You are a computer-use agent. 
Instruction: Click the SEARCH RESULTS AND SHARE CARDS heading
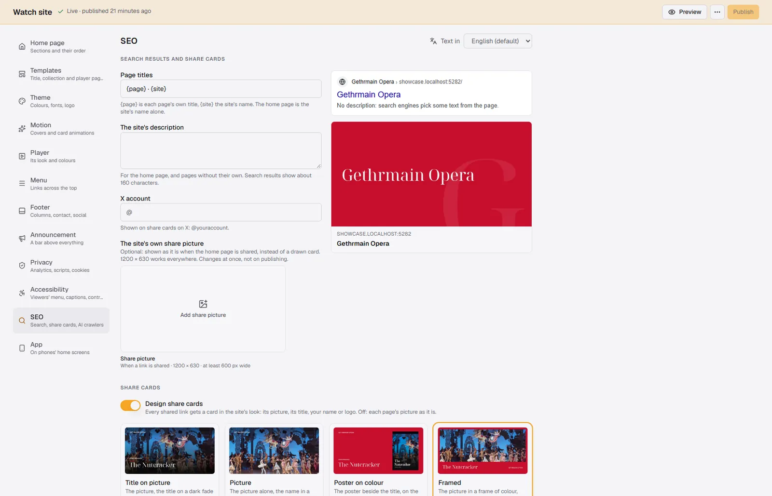pos(173,59)
